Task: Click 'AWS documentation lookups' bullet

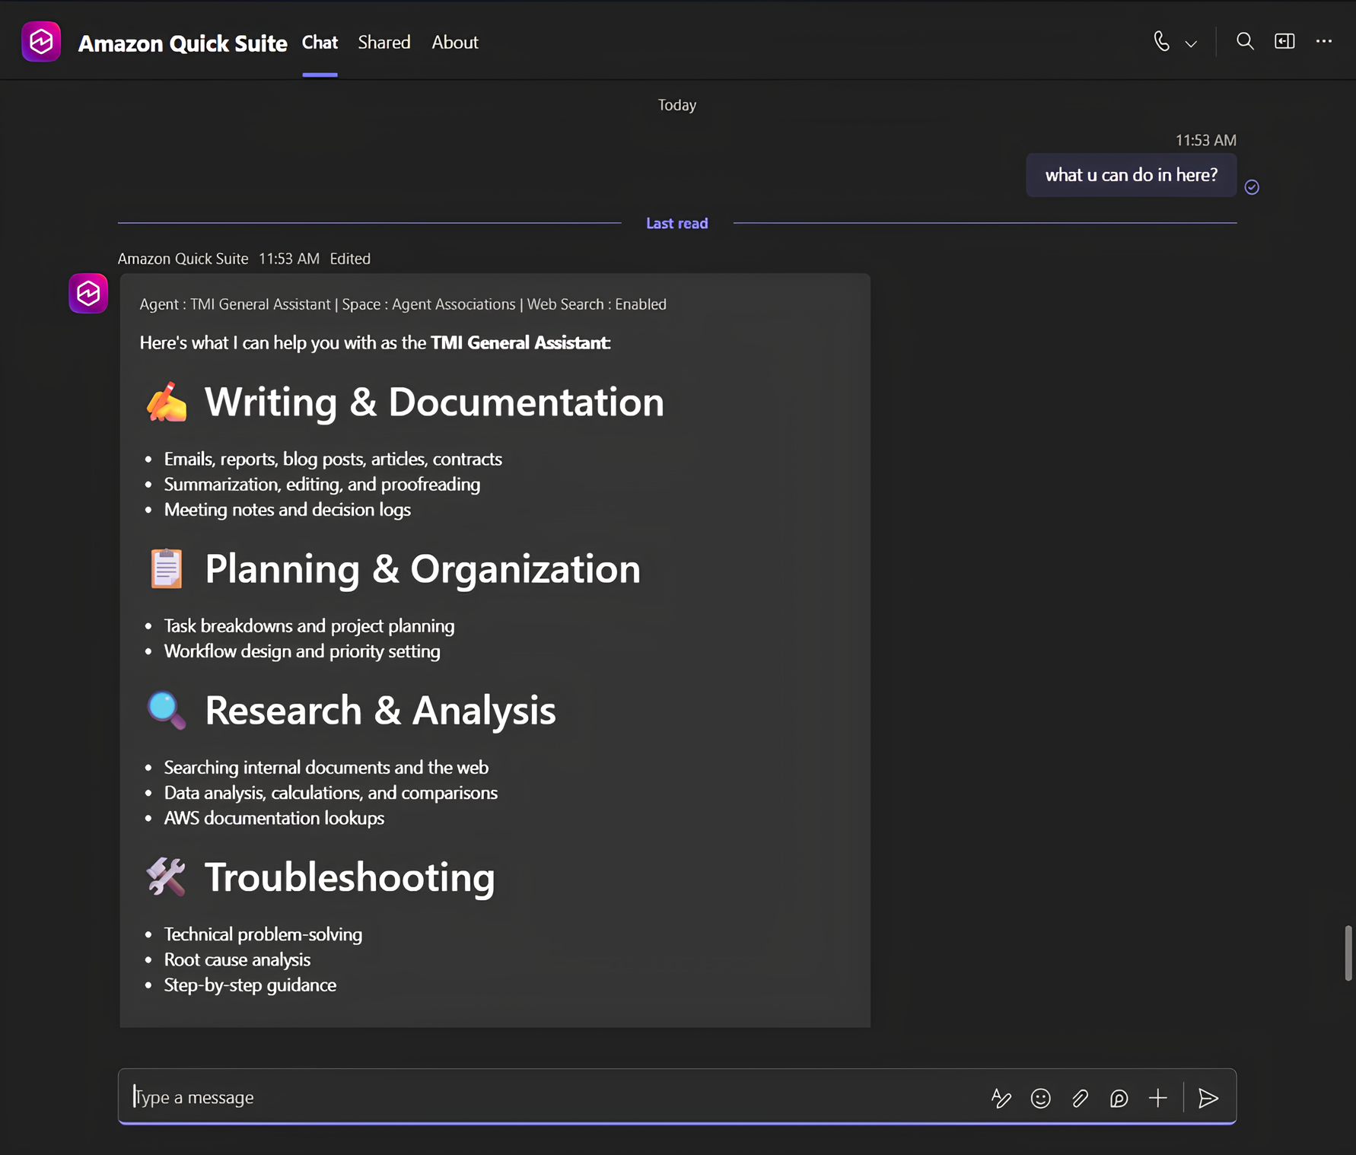Action: (274, 817)
